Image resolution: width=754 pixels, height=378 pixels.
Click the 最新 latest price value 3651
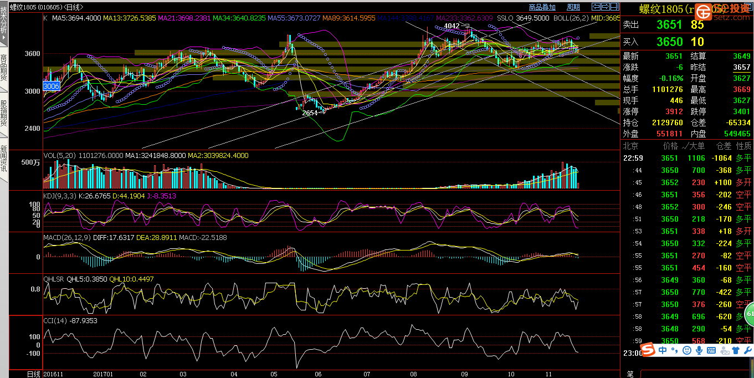pos(674,56)
